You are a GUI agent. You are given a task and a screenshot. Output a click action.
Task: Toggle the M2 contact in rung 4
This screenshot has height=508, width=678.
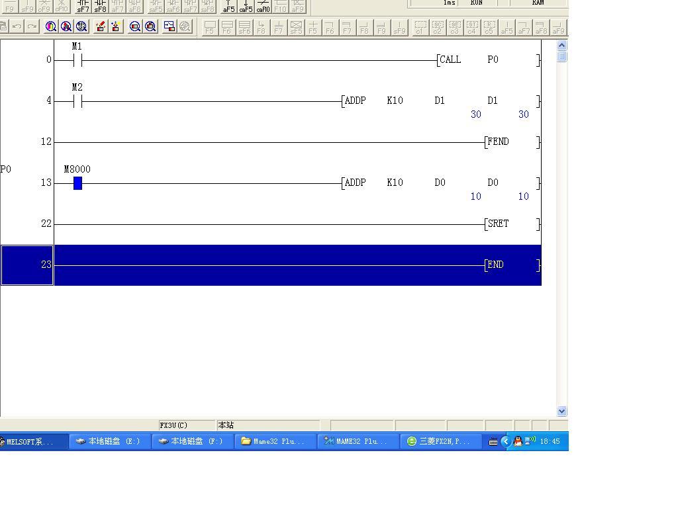77,102
